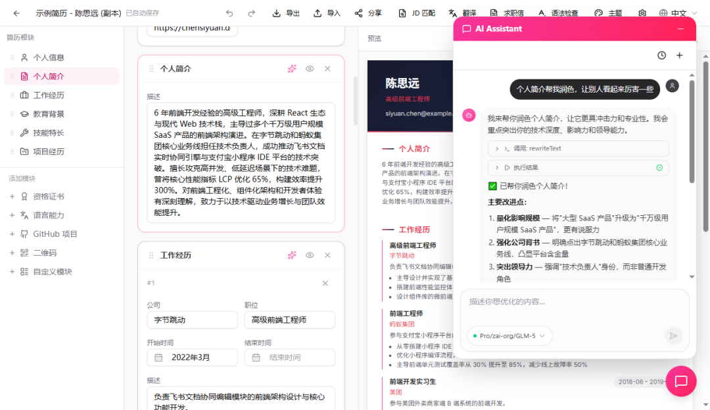Open settings with the gear icon
Screen dimensions: 710x410
tap(642, 13)
